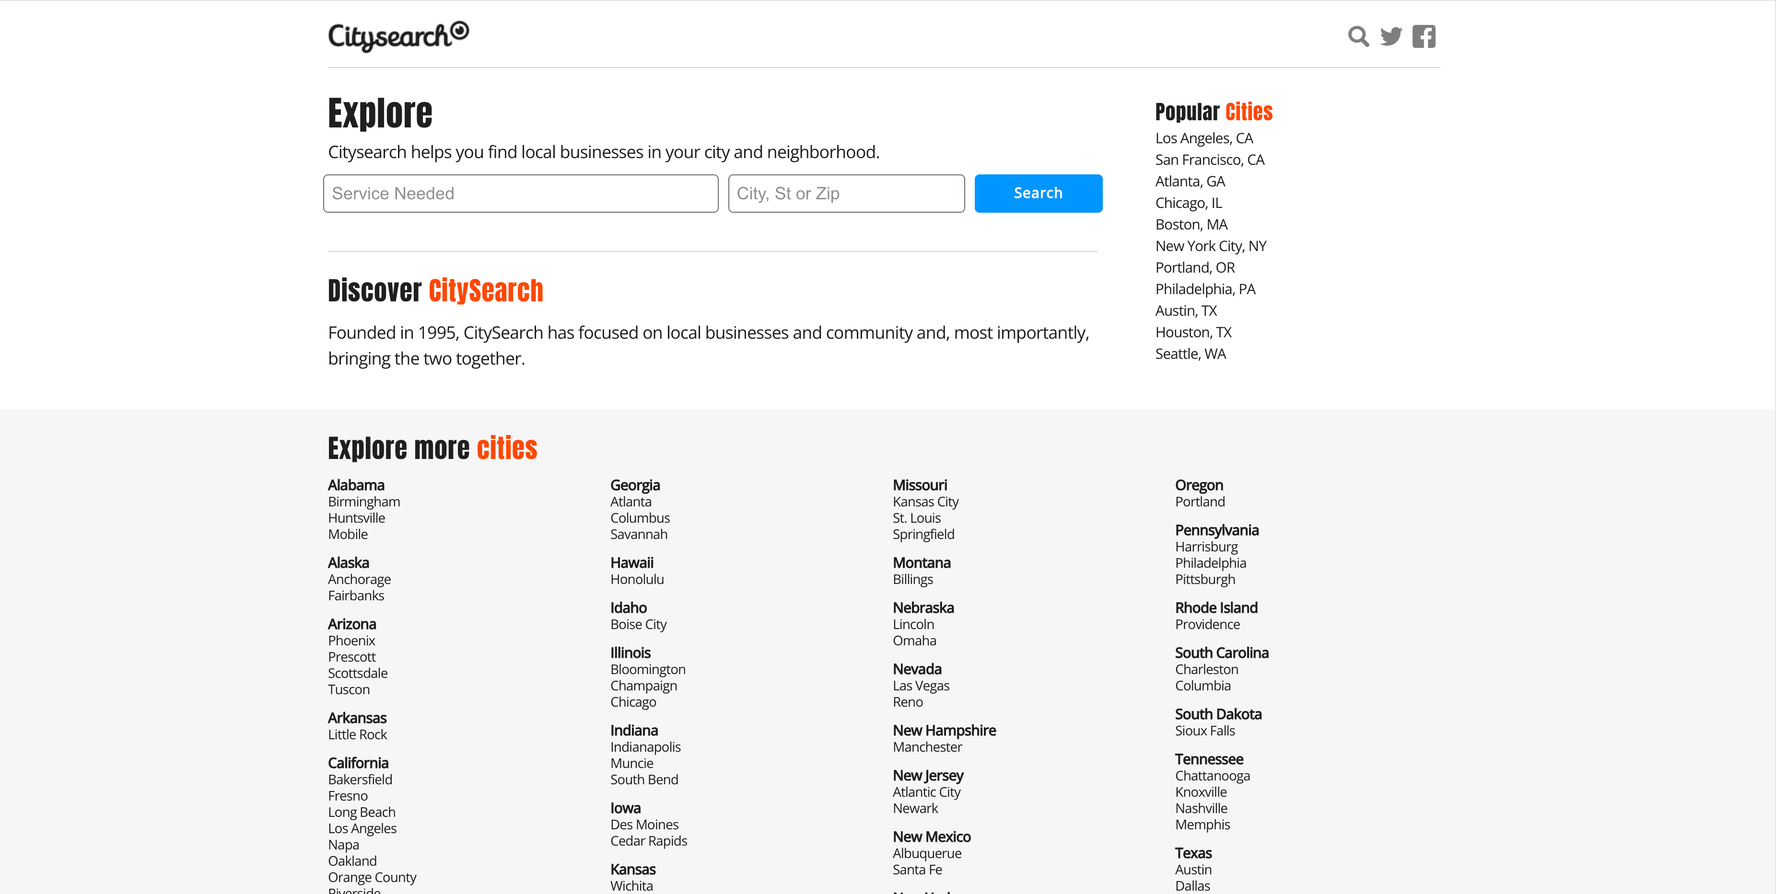This screenshot has width=1776, height=894.
Task: Choose Seattle, WA in Popular Cities
Action: [x=1190, y=354]
